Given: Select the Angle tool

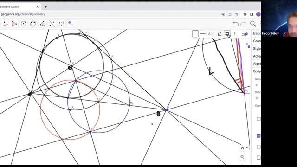Looking at the screenshot, I should [42, 24].
